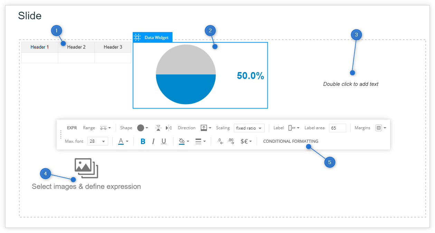Open the Direction dropdown
Viewport: 435px width, 233px height.
click(x=206, y=128)
